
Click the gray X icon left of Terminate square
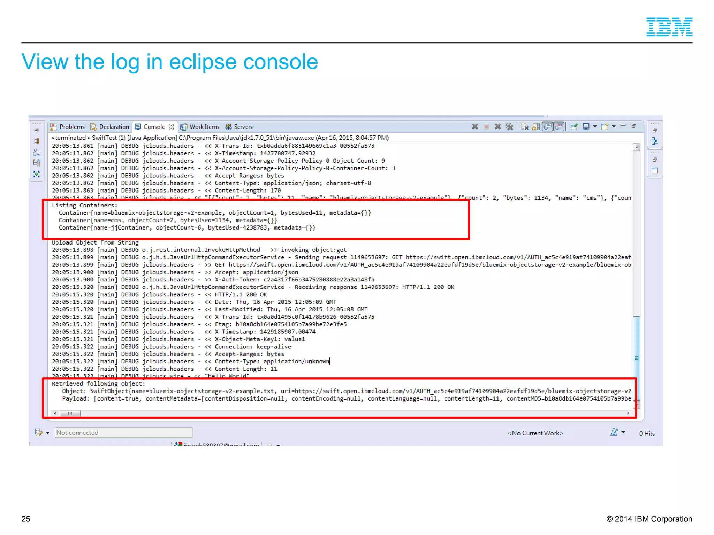click(475, 127)
